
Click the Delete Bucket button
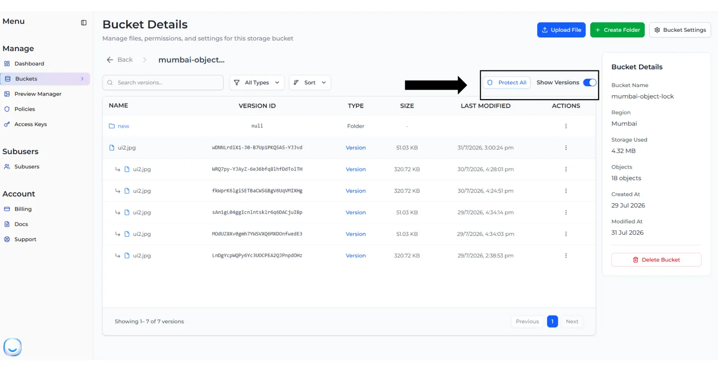pos(656,260)
